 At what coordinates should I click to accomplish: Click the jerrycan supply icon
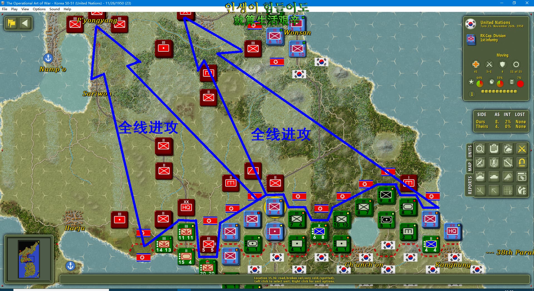click(x=512, y=82)
